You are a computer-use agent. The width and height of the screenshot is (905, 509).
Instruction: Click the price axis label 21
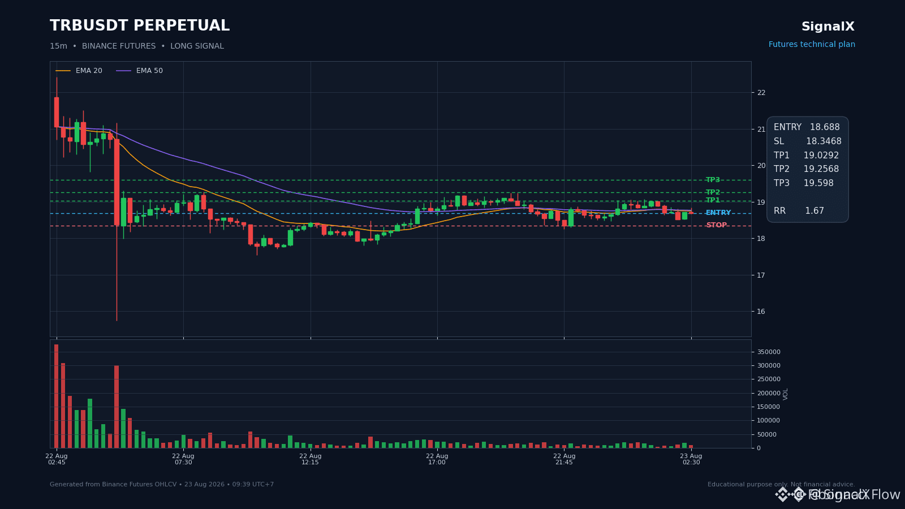pos(761,130)
